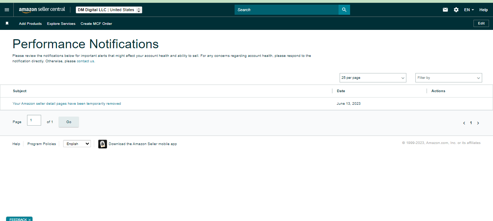Open Help in the top bar
Image resolution: width=493 pixels, height=221 pixels.
coord(484,10)
